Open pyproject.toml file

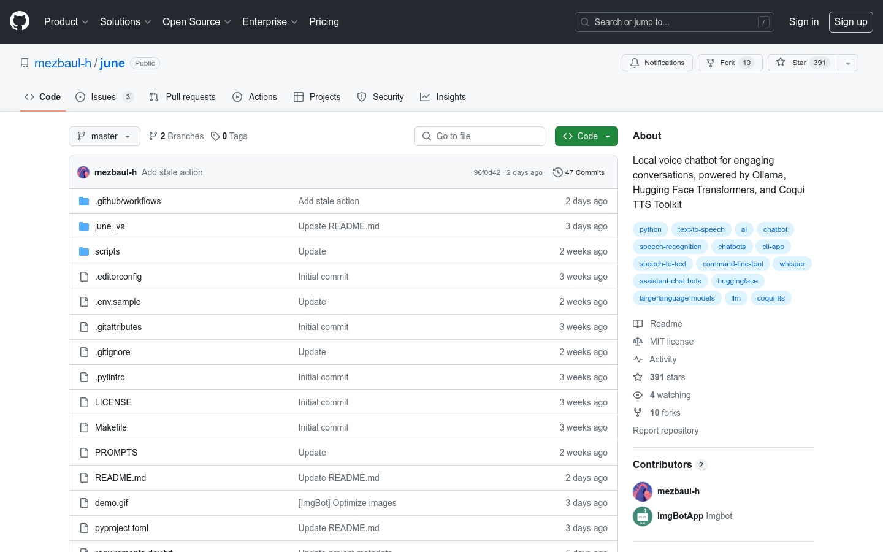click(x=121, y=528)
